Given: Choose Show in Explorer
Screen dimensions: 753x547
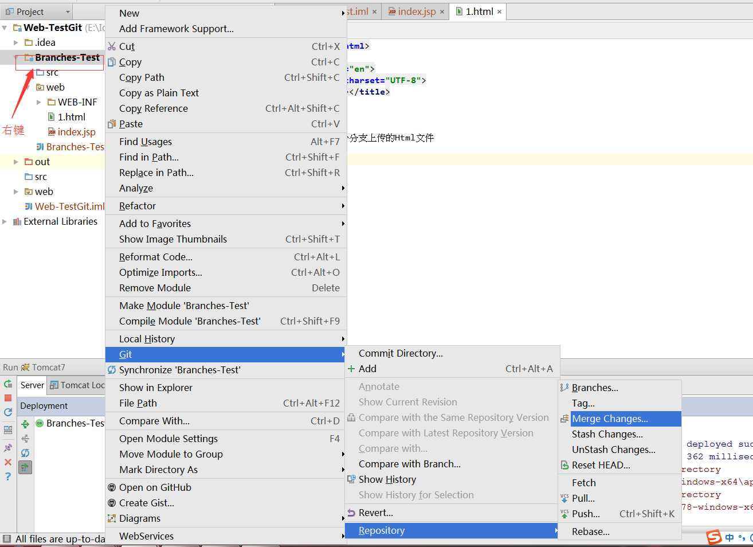Looking at the screenshot, I should coord(226,388).
